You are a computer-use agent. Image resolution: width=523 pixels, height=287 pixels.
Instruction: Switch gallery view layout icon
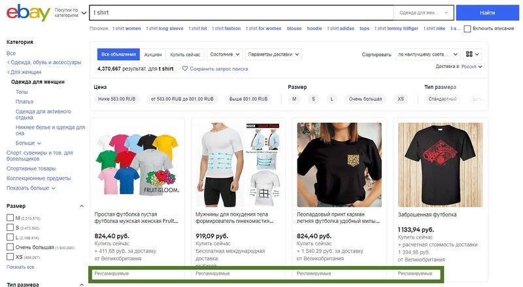click(x=472, y=54)
